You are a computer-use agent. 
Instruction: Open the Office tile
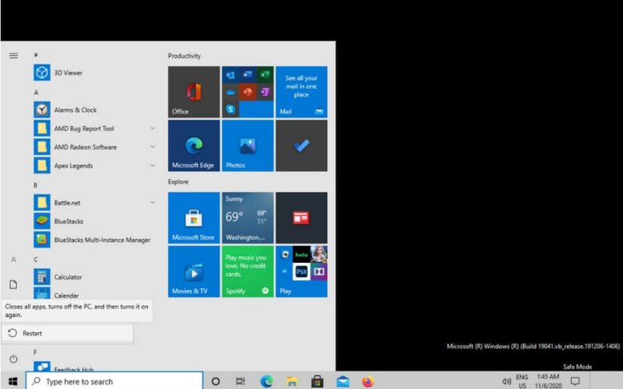[194, 92]
